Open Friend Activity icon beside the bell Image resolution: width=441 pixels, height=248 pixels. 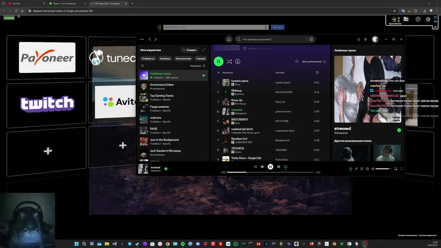click(366, 39)
